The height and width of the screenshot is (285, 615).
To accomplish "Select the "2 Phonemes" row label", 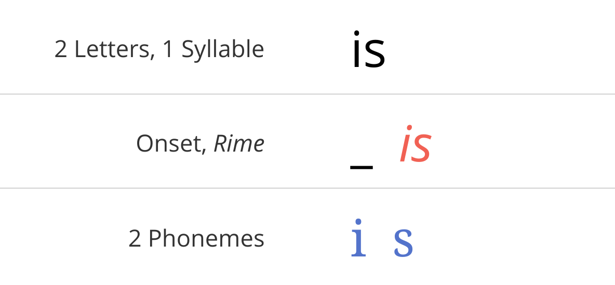I will point(196,238).
